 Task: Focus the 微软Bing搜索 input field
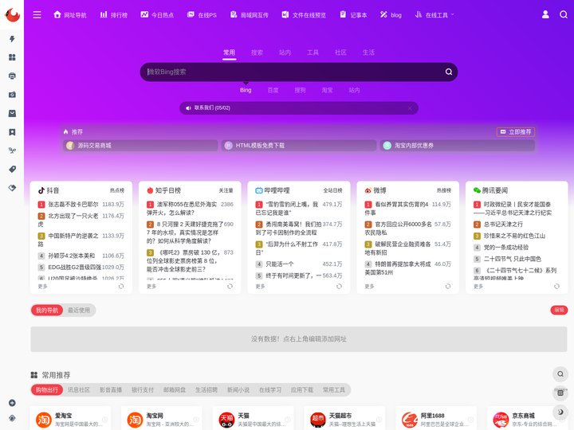pyautogui.click(x=293, y=72)
